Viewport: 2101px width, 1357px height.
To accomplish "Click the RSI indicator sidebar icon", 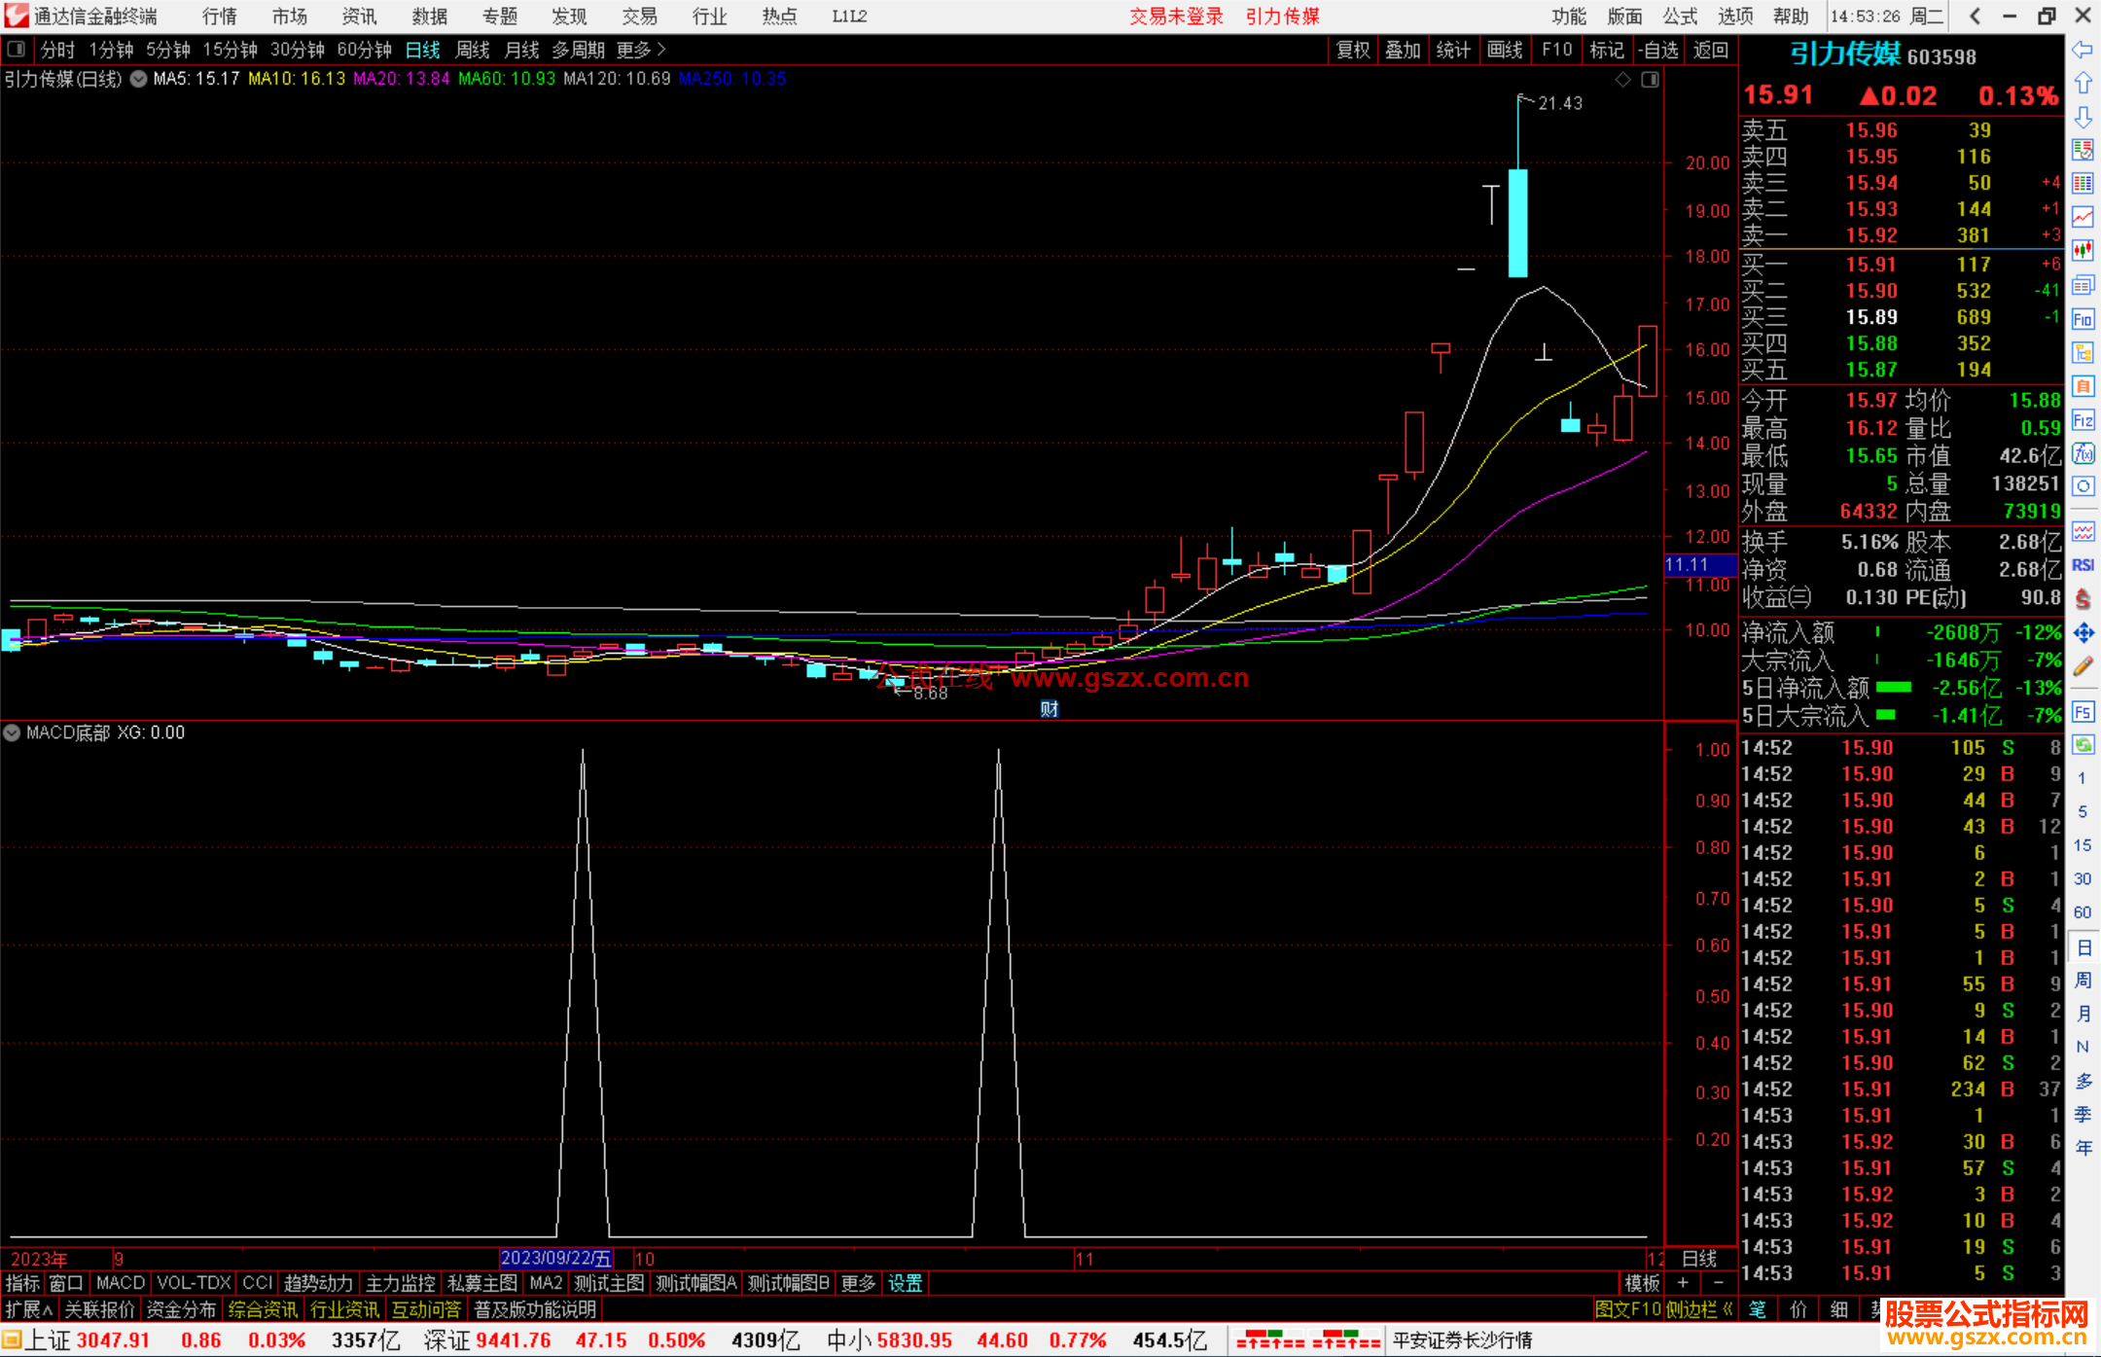I will (2083, 565).
